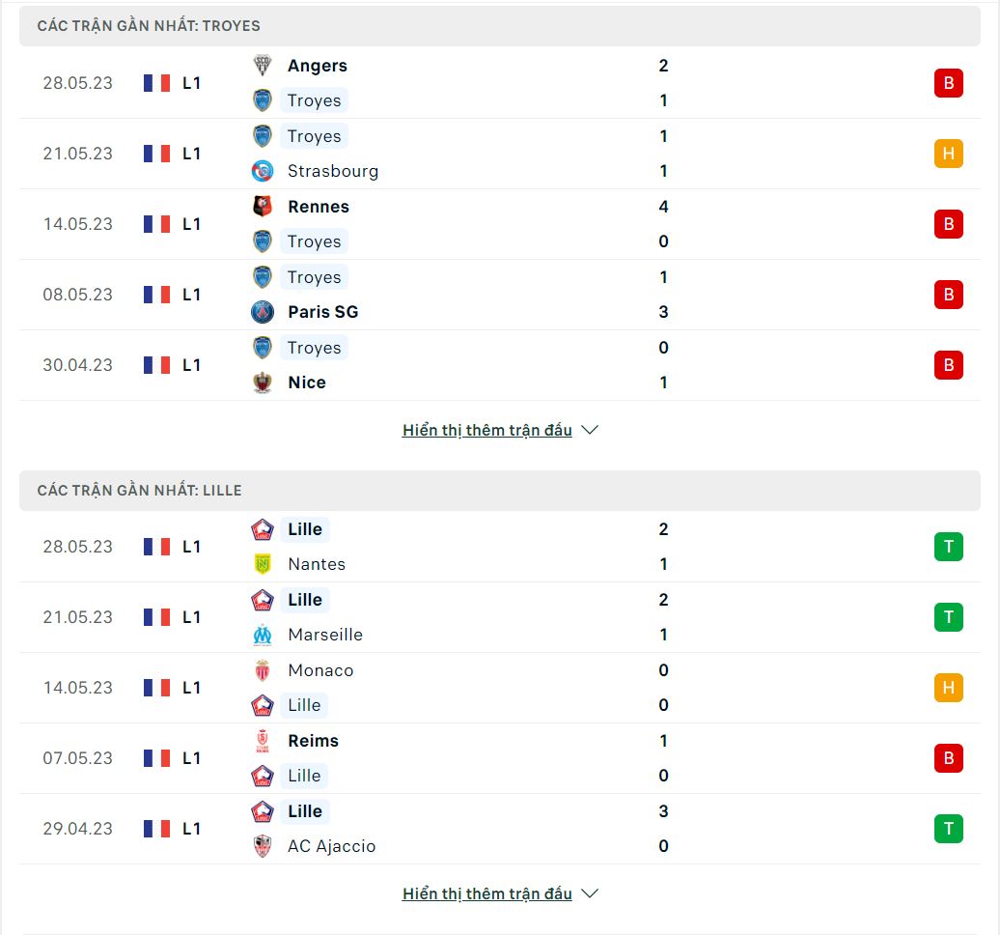Click the AC Ajaccio team logo
This screenshot has width=1000, height=935.
263,846
